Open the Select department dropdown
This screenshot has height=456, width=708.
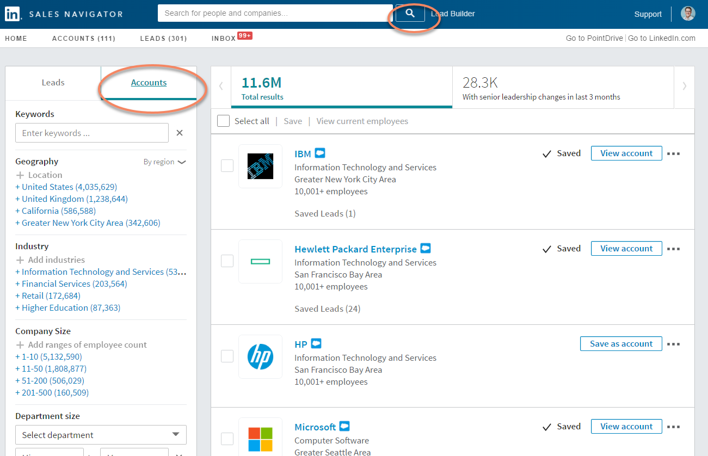pos(101,435)
